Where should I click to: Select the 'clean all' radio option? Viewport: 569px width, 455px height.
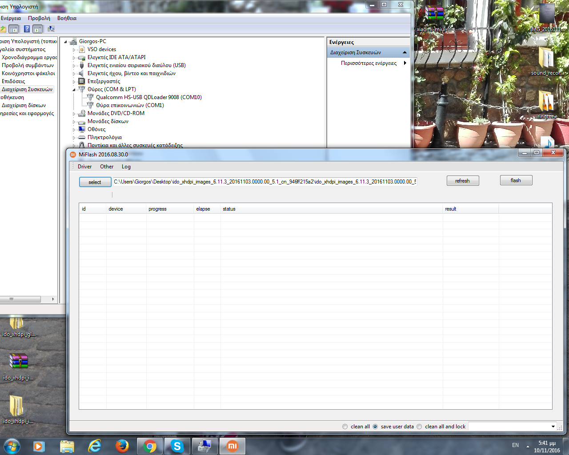click(x=345, y=427)
